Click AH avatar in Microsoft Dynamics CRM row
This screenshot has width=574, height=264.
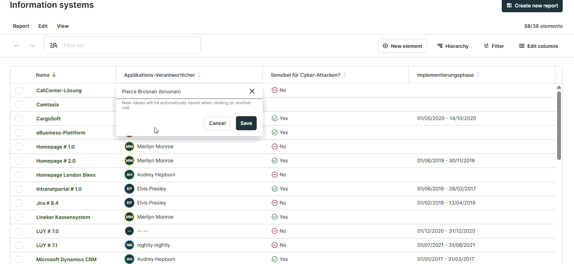[129, 259]
